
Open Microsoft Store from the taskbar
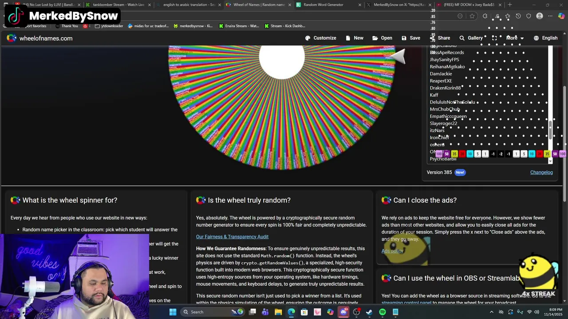coord(304,312)
